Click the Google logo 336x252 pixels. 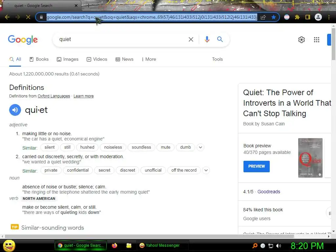point(23,40)
